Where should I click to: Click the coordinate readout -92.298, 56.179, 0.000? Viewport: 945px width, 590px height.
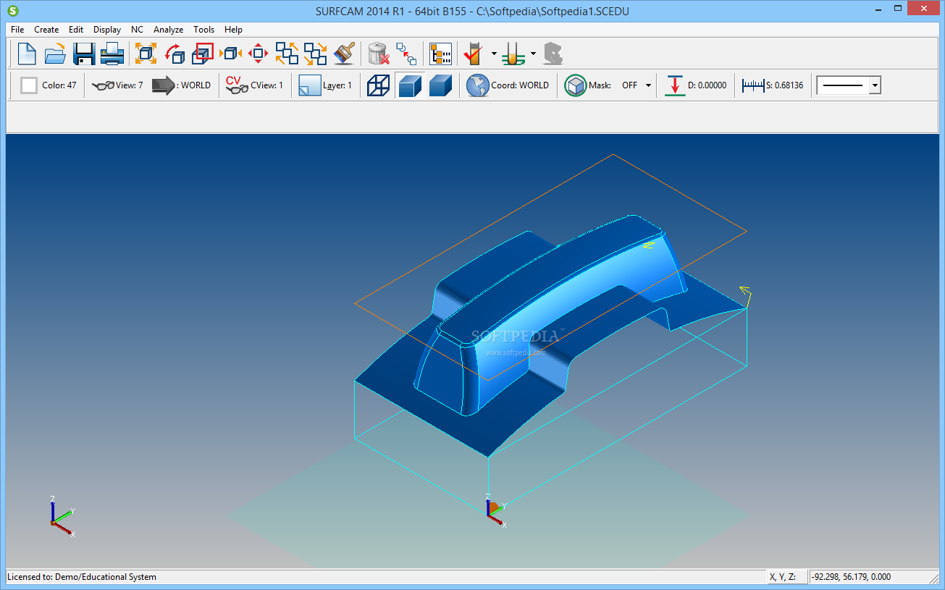point(852,577)
